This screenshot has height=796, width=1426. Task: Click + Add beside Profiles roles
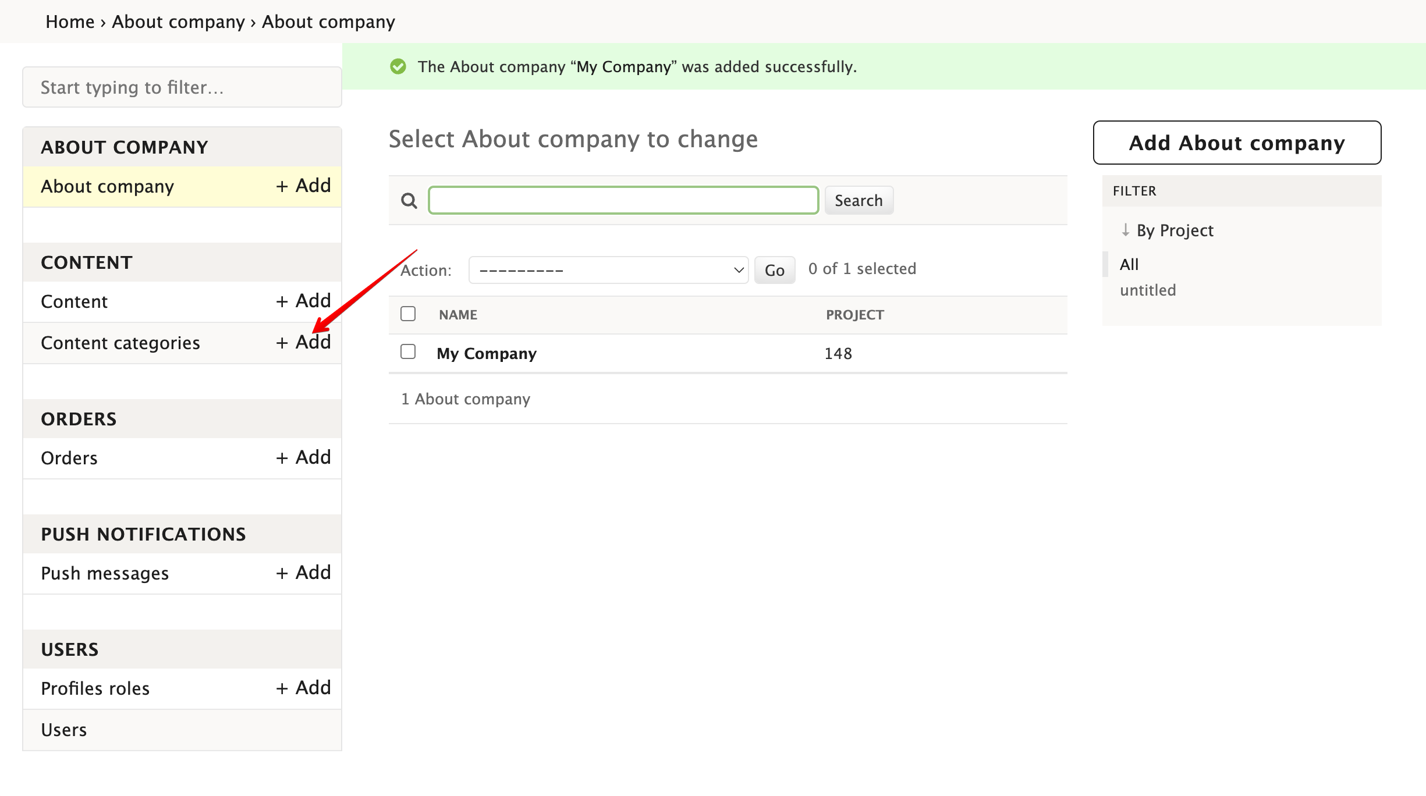(303, 688)
